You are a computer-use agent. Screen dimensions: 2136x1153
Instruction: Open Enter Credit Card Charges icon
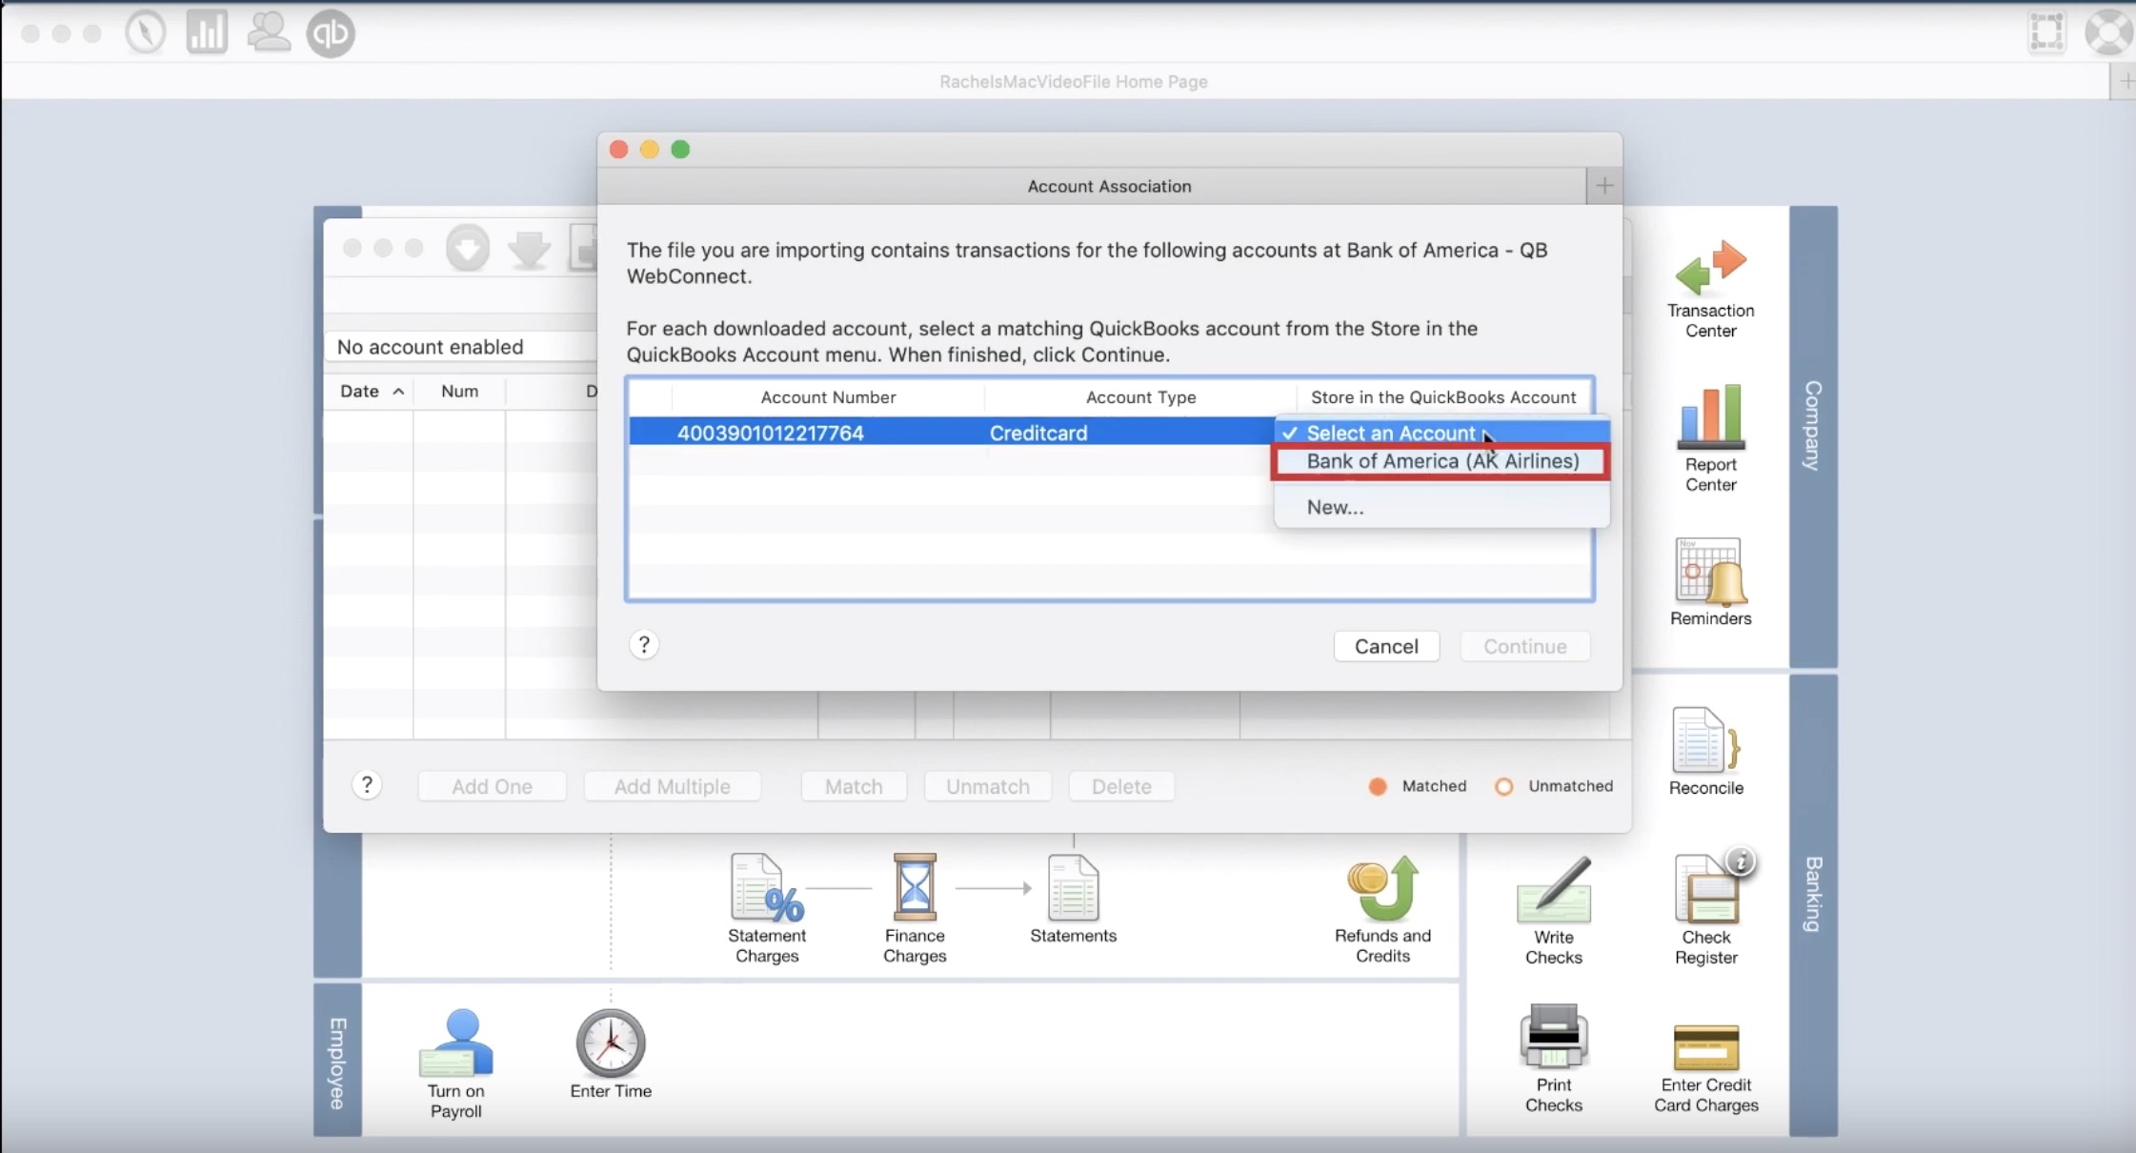(x=1705, y=1046)
